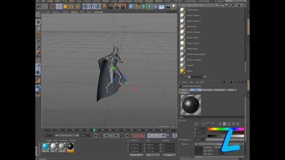Click the Make Editable icon
This screenshot has width=285, height=160.
pos(38,14)
